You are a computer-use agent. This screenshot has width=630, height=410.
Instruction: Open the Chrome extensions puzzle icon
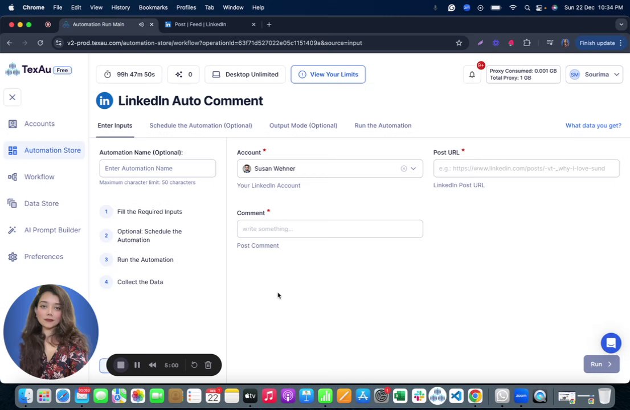pyautogui.click(x=527, y=43)
